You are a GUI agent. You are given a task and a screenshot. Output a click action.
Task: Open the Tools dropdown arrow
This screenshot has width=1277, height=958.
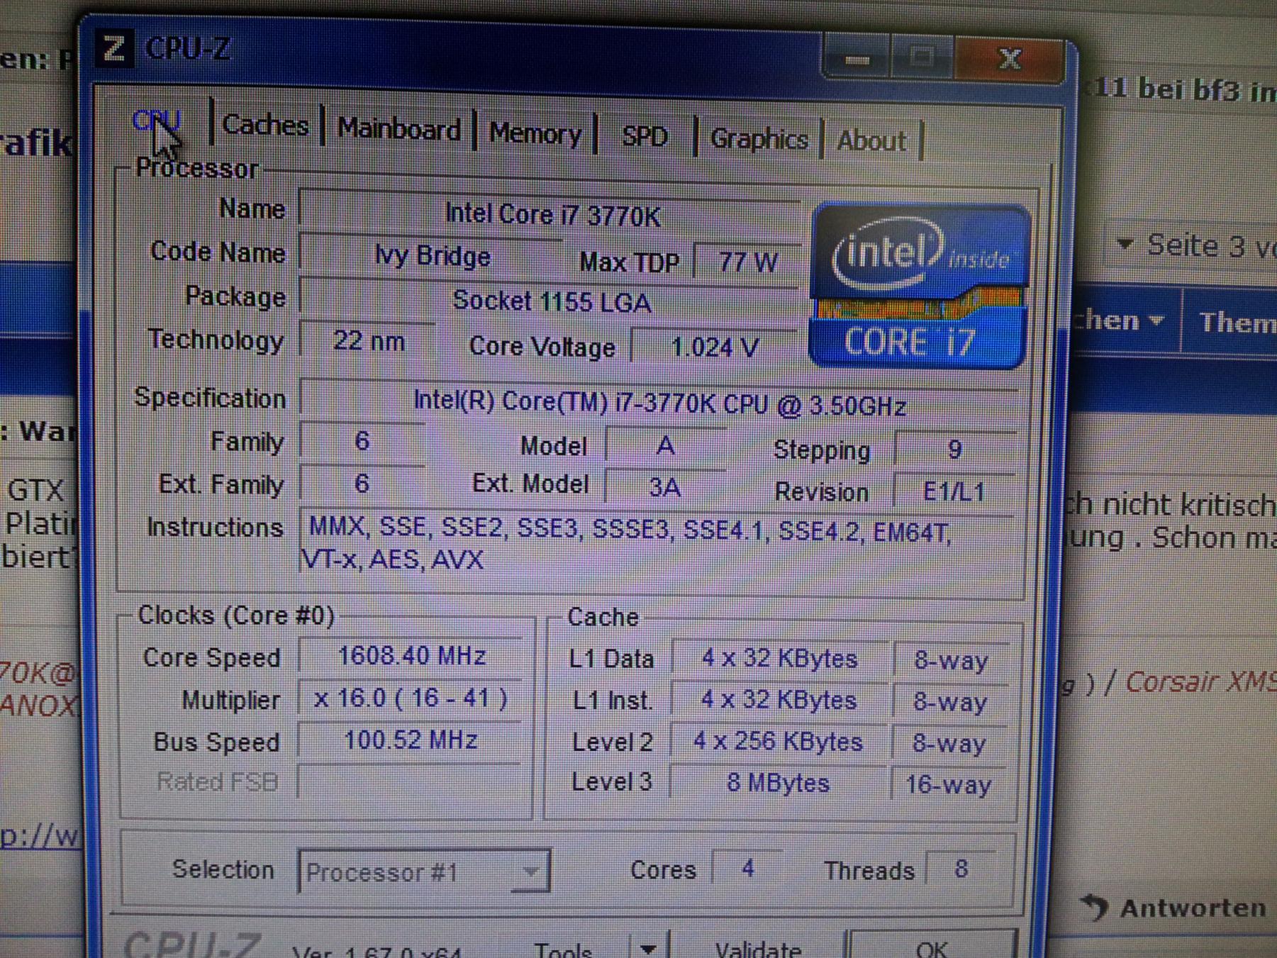(647, 948)
